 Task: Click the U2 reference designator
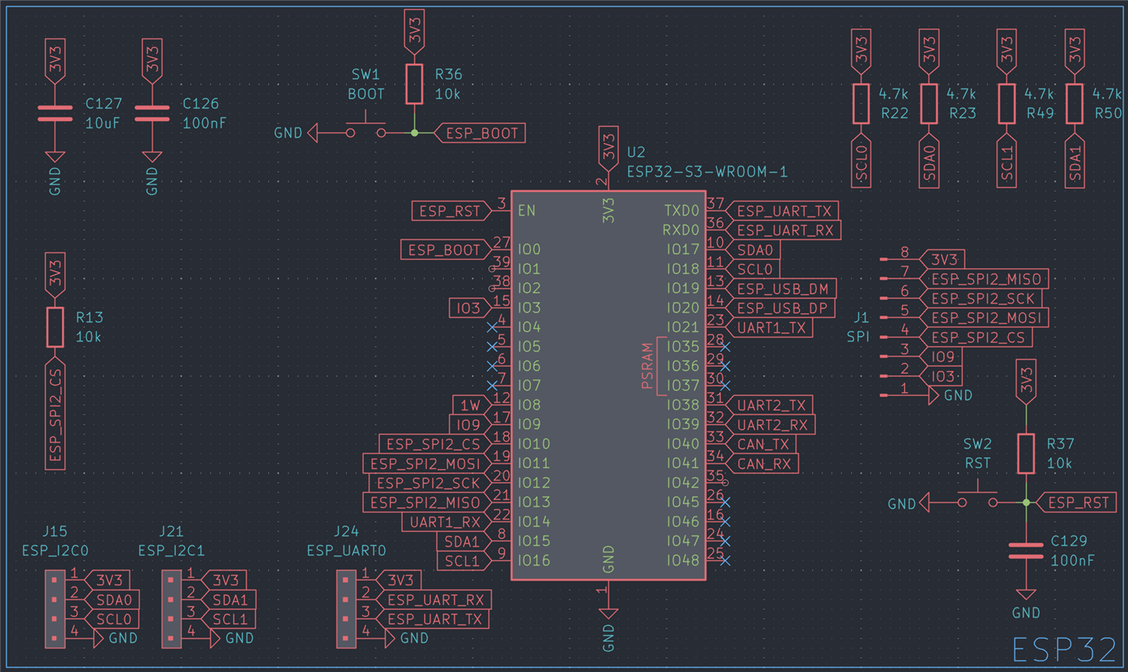636,152
